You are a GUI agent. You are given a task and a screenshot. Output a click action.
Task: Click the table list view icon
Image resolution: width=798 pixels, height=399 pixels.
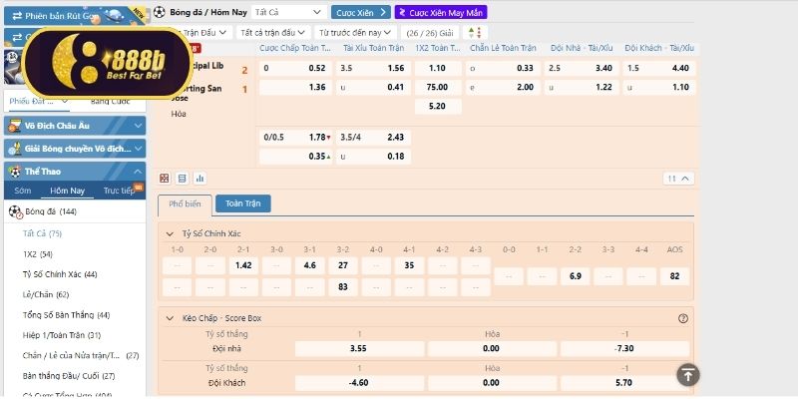click(183, 179)
